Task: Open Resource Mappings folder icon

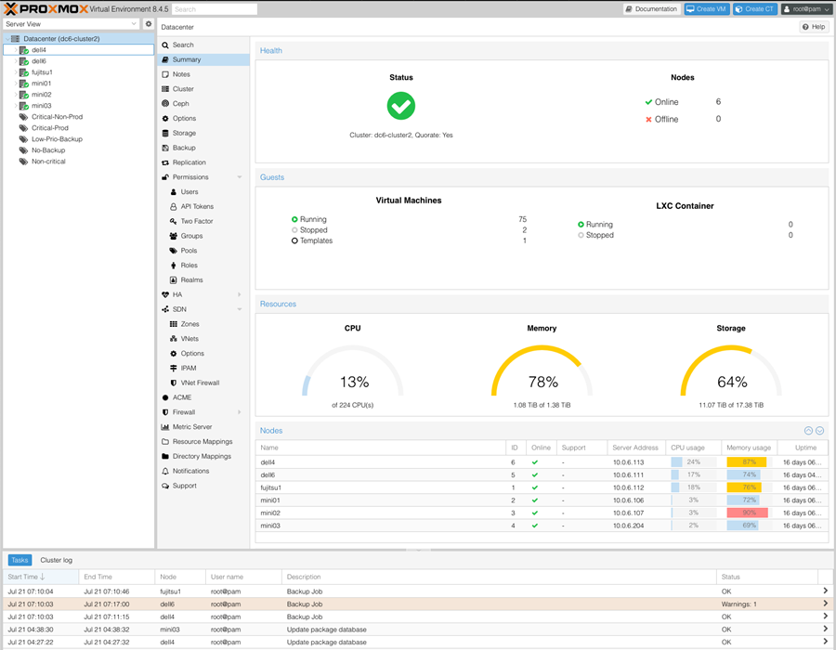Action: click(x=165, y=442)
